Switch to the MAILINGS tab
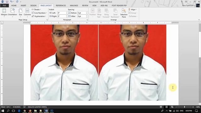Screen dimensions: 201x113 [x=74, y=6]
